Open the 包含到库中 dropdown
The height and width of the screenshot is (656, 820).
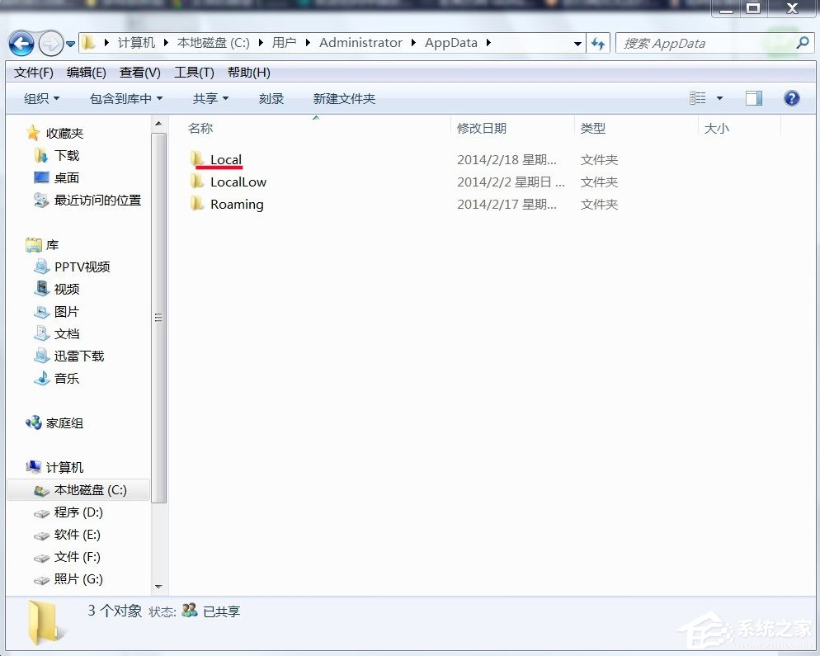[x=125, y=97]
